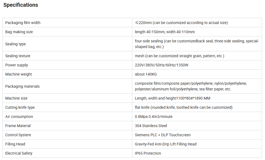Click the Gravity-Fed Anti-Drip Lift Filling Head value

(165, 144)
